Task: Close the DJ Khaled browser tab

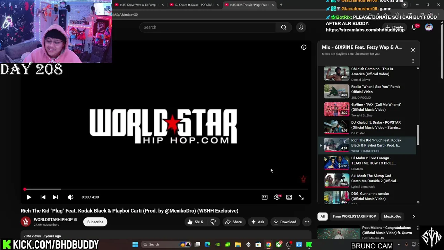Action: [x=218, y=5]
